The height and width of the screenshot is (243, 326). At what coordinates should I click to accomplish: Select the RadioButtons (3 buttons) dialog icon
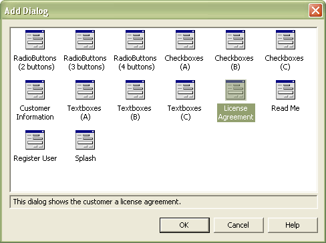pos(85,40)
